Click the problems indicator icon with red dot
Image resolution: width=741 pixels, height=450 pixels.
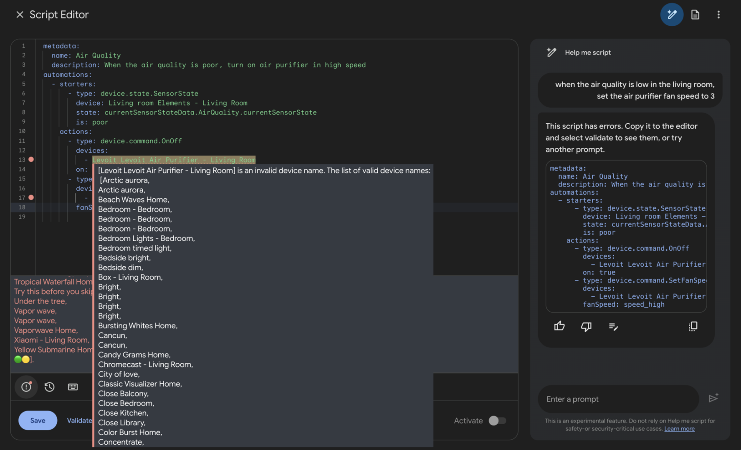tap(26, 387)
